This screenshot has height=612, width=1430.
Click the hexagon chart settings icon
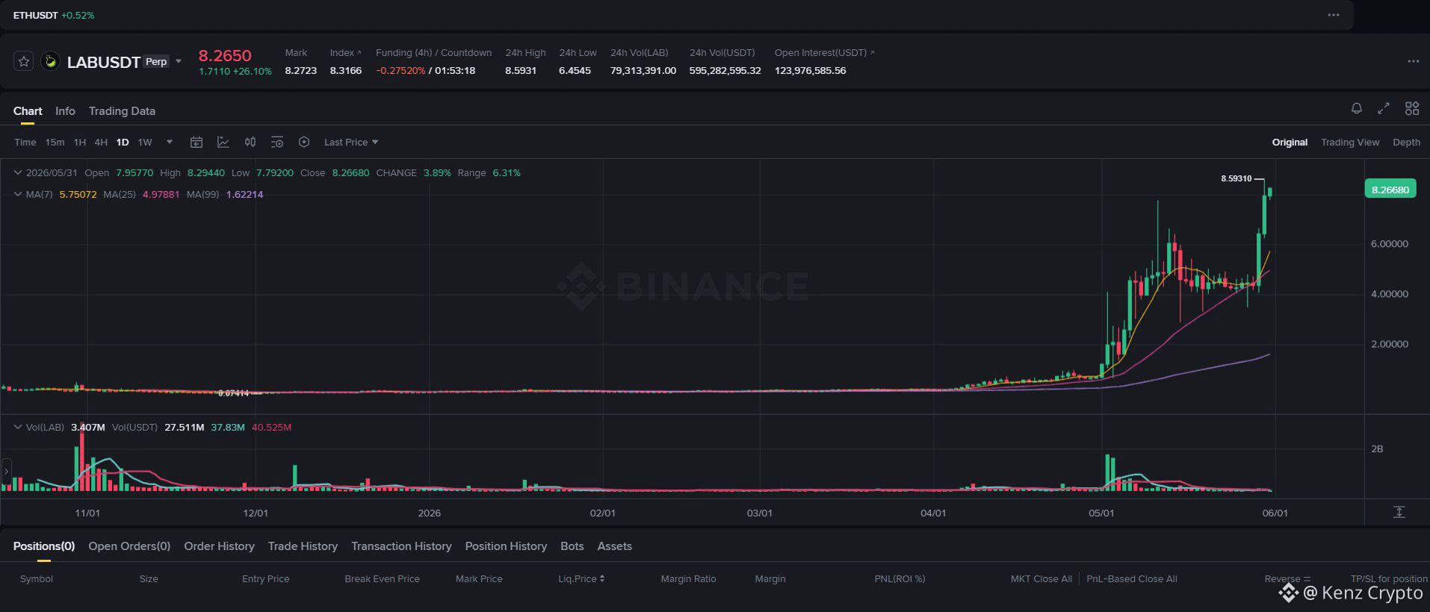304,142
